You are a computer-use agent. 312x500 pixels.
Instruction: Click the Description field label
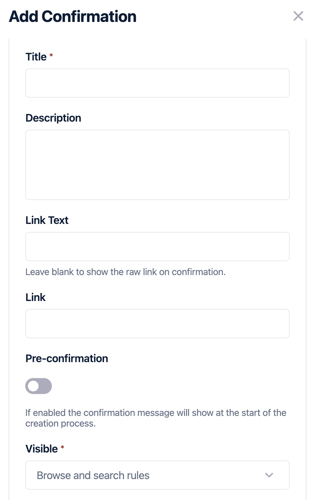pyautogui.click(x=53, y=118)
